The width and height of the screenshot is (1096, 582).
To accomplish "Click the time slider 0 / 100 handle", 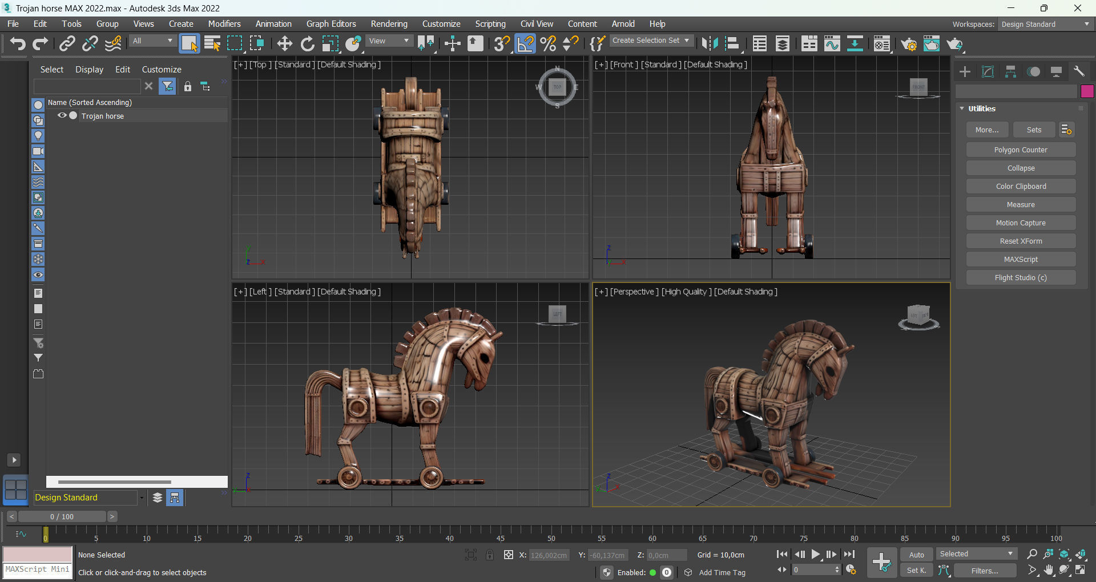I will 62,516.
